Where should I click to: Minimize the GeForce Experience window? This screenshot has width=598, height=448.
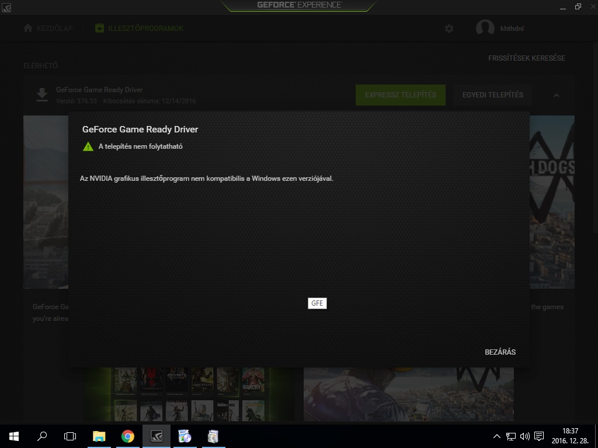click(563, 7)
